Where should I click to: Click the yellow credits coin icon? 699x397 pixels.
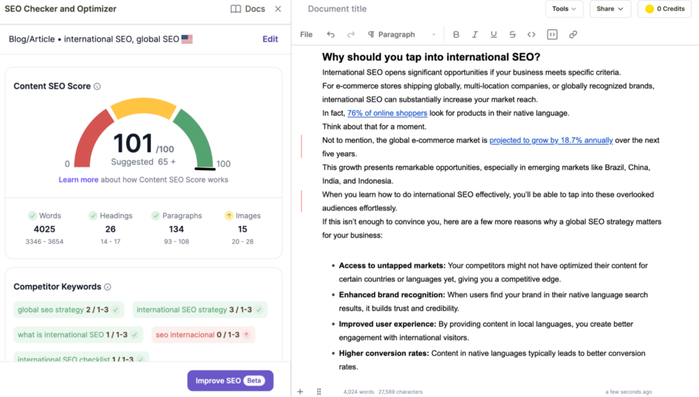click(x=650, y=9)
